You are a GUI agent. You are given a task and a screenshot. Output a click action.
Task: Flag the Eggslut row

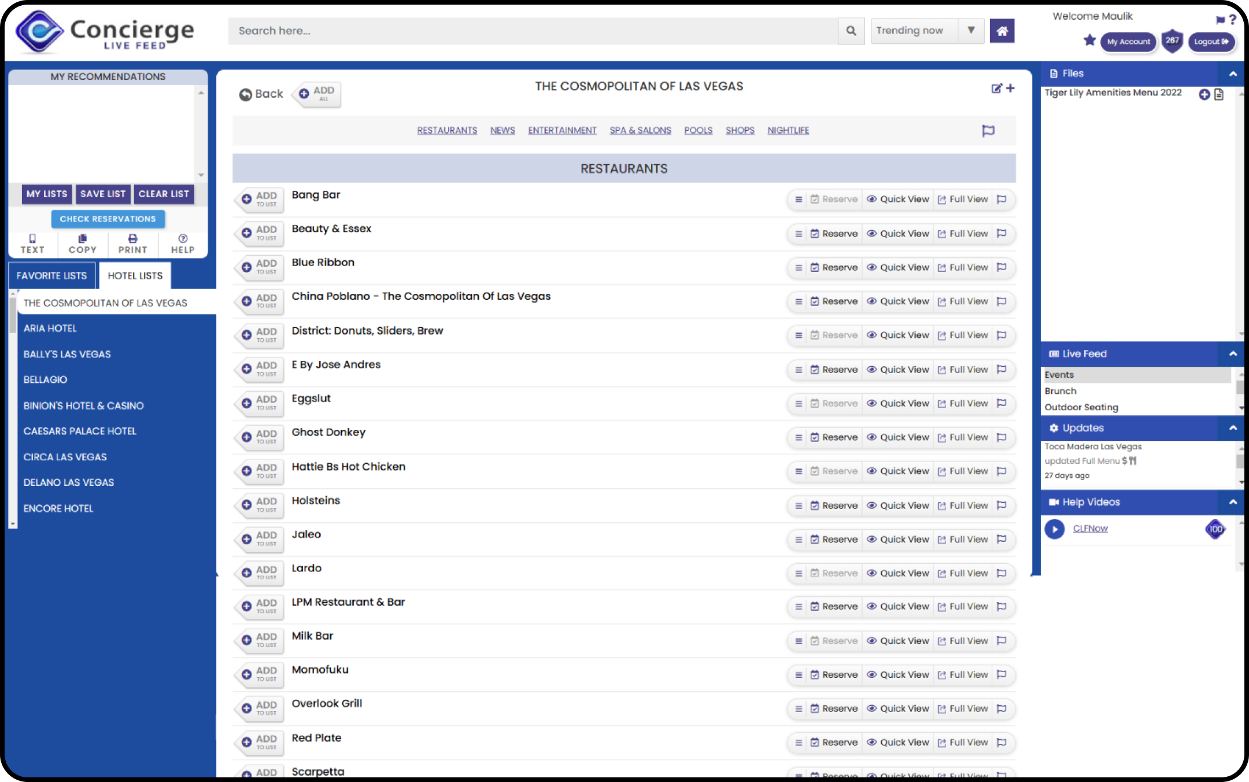pyautogui.click(x=1002, y=403)
